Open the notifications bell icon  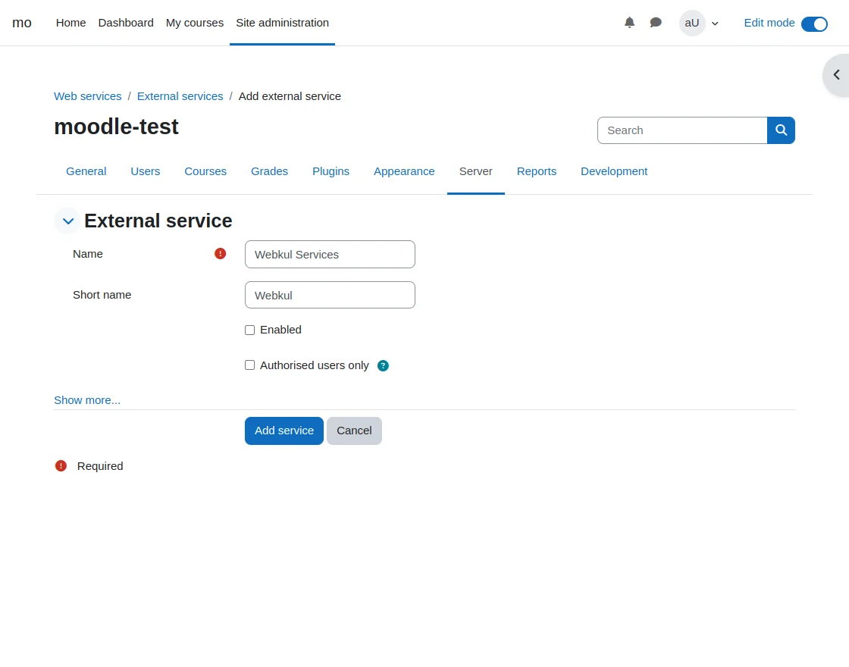(x=629, y=23)
